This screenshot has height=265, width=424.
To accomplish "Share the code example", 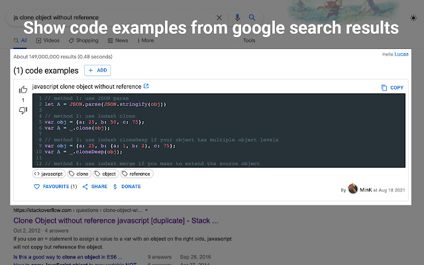I will [x=95, y=187].
